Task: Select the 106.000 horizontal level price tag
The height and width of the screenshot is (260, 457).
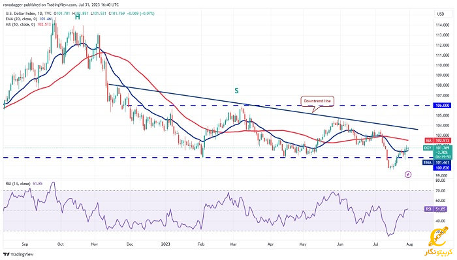Action: (442, 106)
